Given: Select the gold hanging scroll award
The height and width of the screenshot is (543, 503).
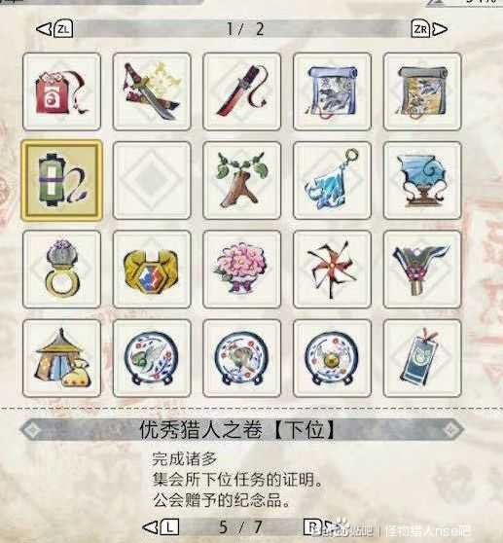Looking at the screenshot, I should [x=422, y=91].
